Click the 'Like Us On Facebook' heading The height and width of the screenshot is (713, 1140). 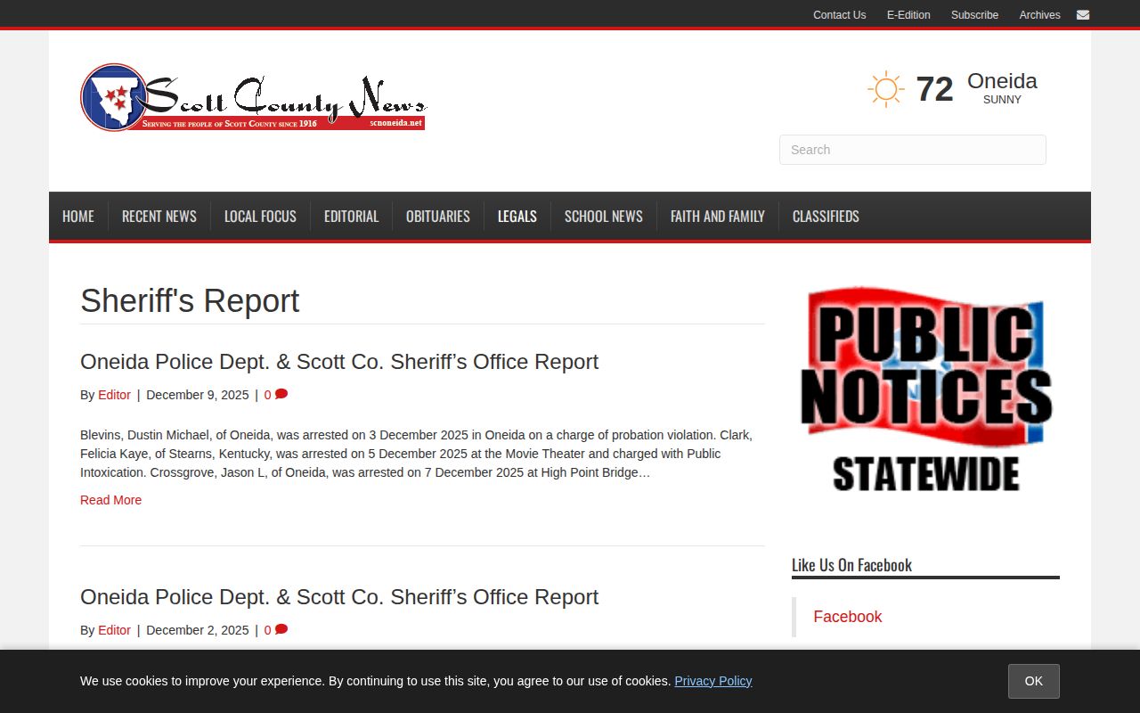(x=851, y=565)
